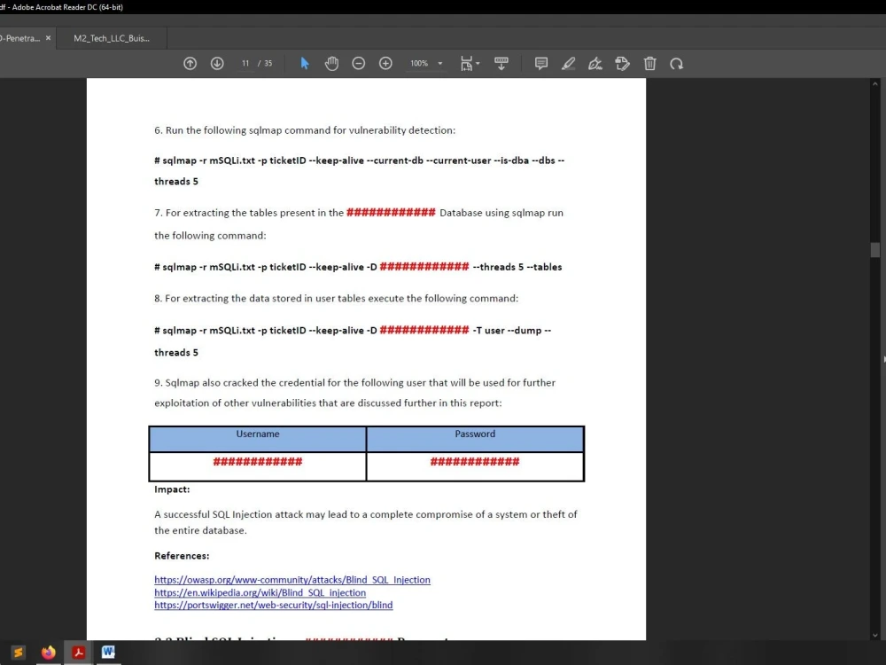Click step 6 sqlmap vulnerability detection text
The height and width of the screenshot is (665, 886).
point(305,130)
